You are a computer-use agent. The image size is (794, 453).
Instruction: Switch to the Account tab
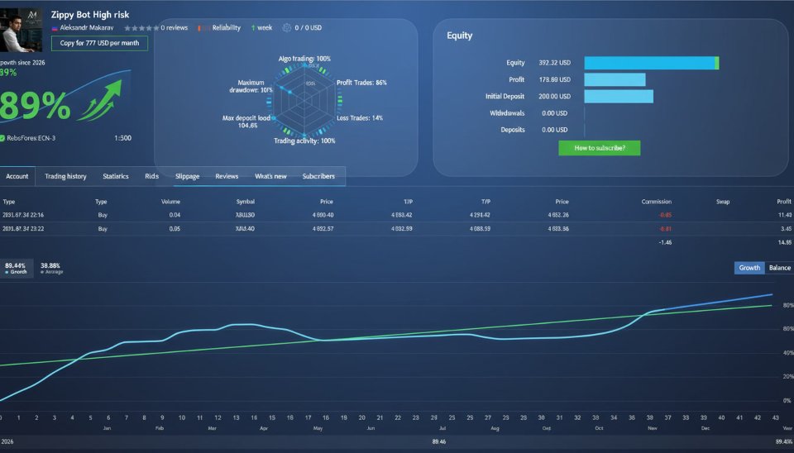point(17,176)
